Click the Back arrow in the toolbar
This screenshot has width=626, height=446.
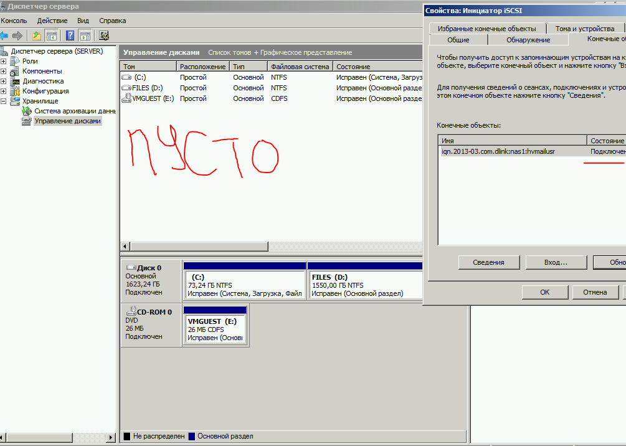pos(4,36)
